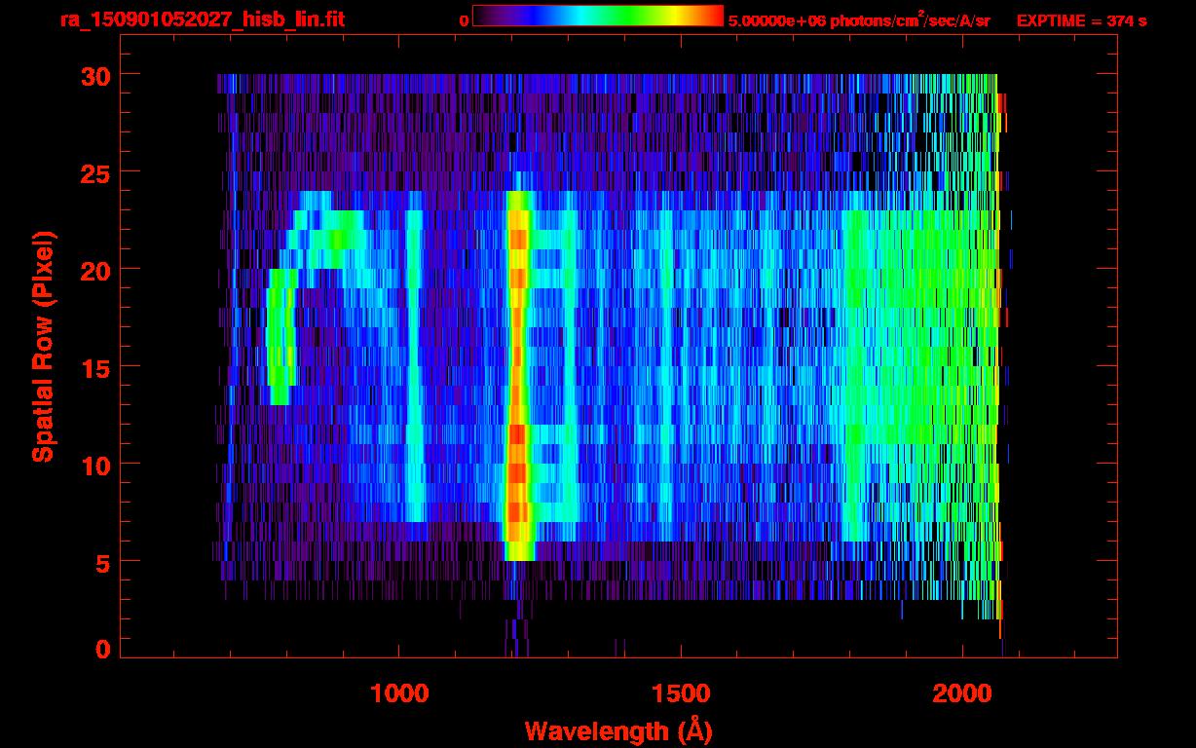Click the colorbar minimum value 0
Screen dimensions: 1196x748
click(465, 20)
